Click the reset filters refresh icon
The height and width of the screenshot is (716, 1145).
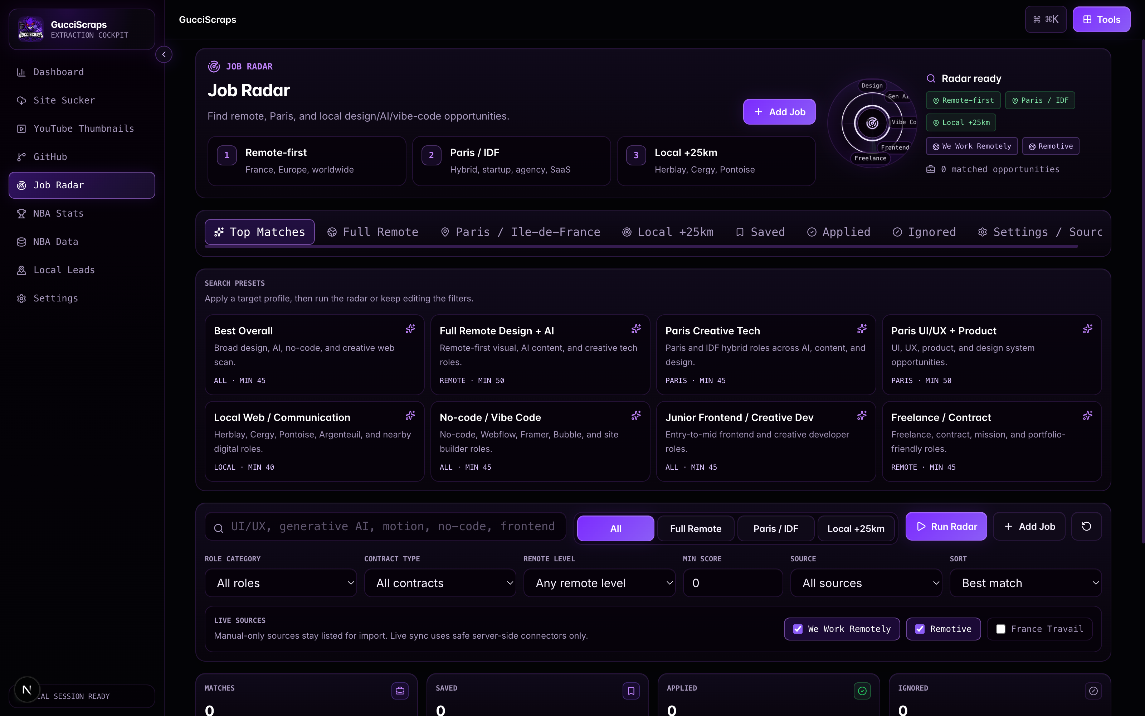tap(1086, 526)
